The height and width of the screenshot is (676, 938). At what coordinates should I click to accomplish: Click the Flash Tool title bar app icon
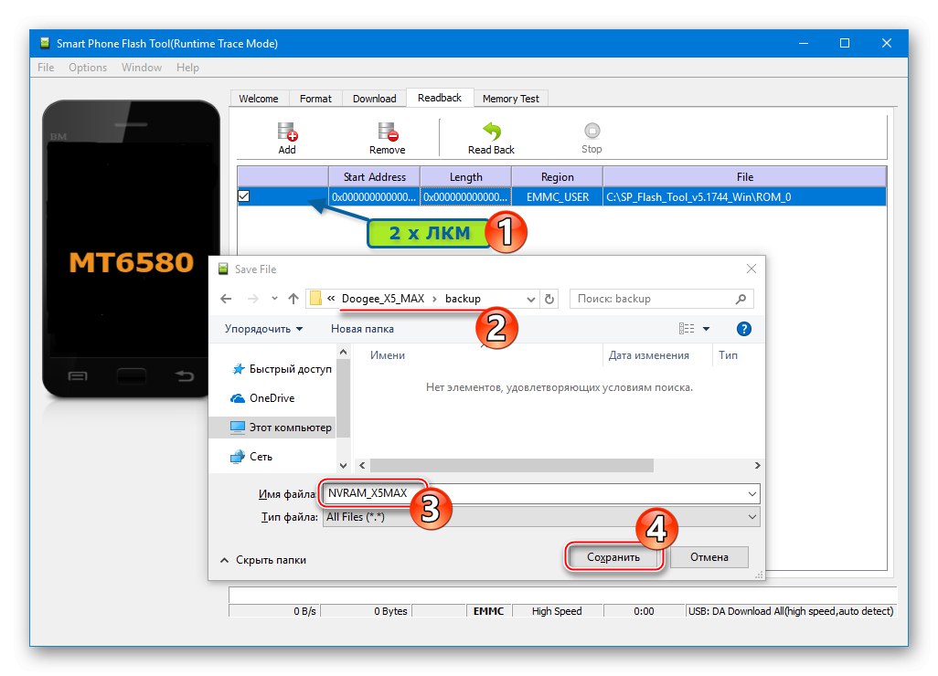pos(44,43)
